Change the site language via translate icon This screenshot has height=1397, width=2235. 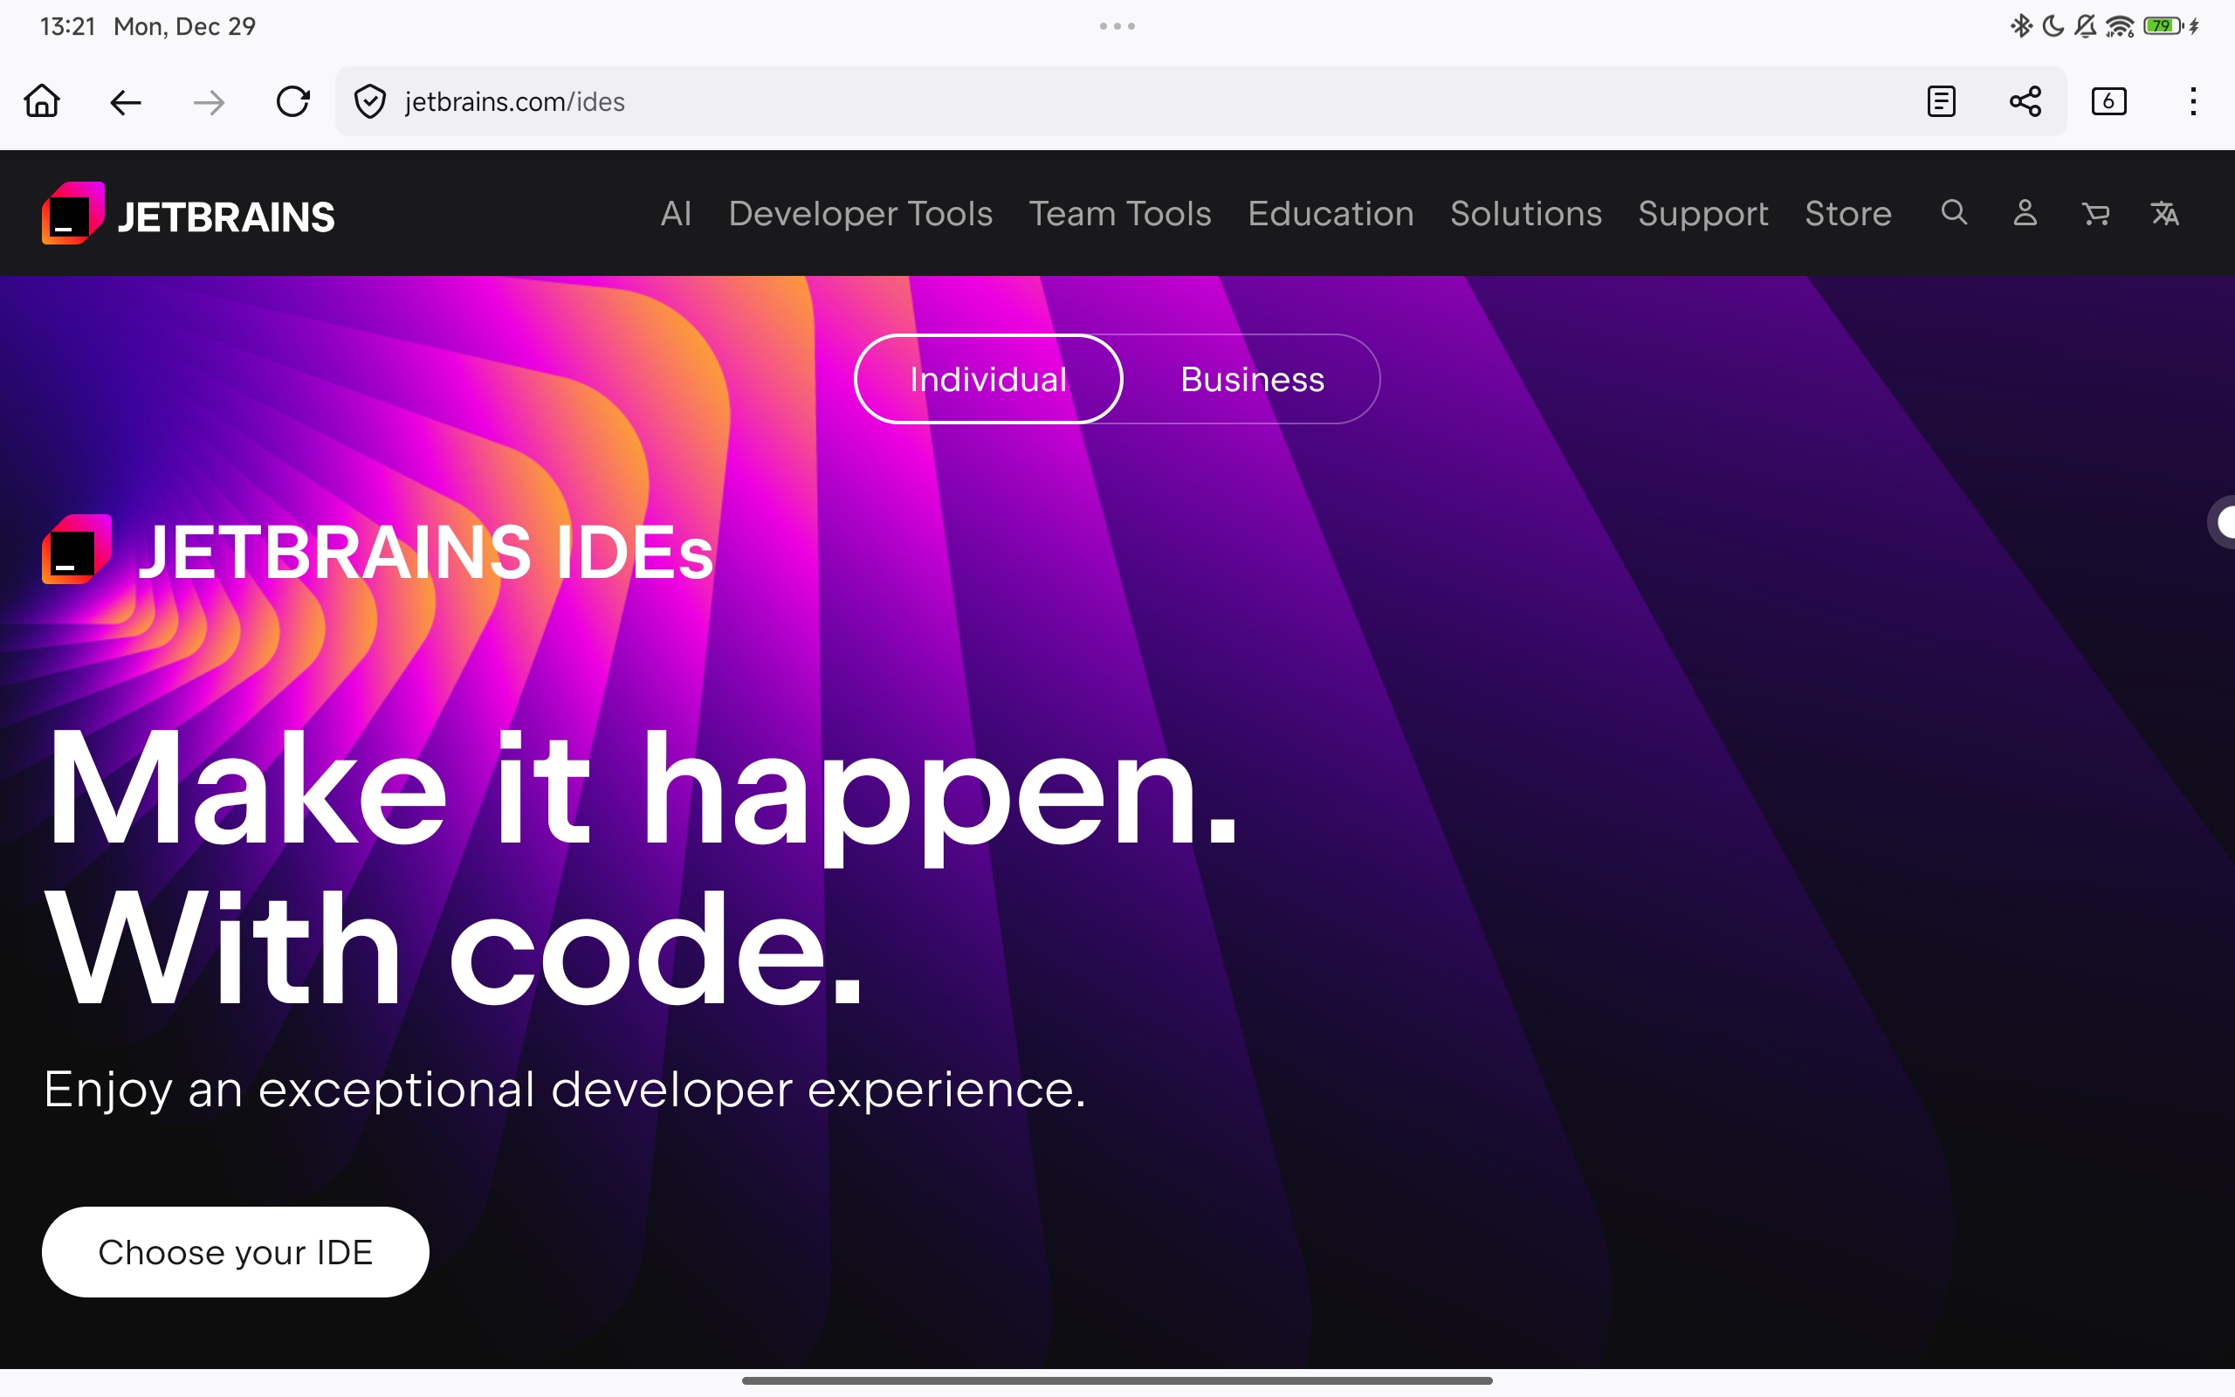tap(2167, 213)
